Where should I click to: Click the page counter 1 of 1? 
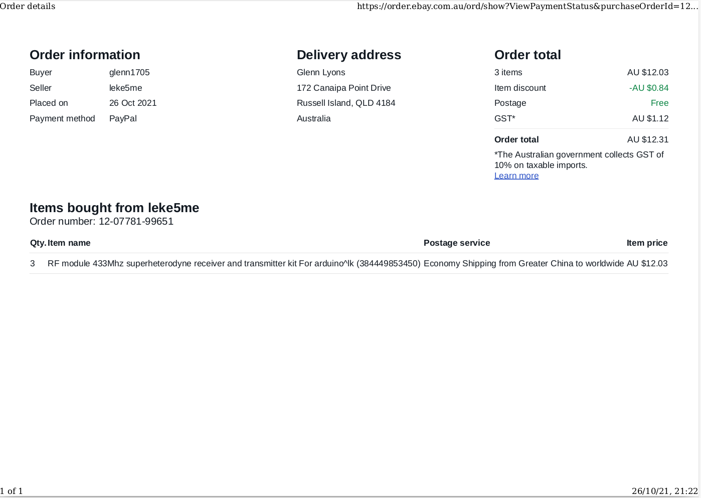tap(12, 491)
